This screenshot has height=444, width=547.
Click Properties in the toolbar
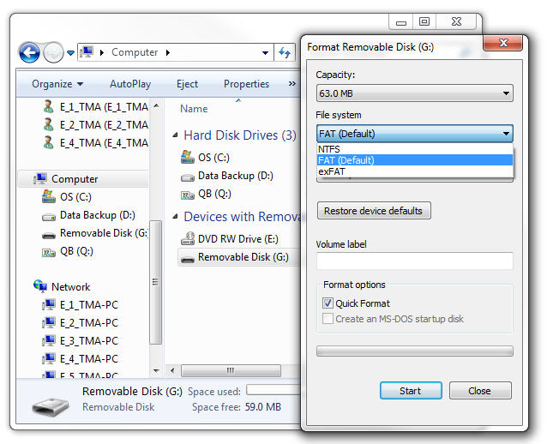coord(246,84)
